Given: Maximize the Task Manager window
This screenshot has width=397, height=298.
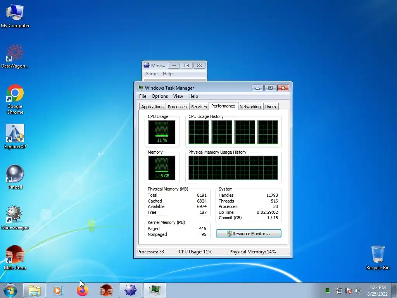Looking at the screenshot, I should pyautogui.click(x=270, y=88).
